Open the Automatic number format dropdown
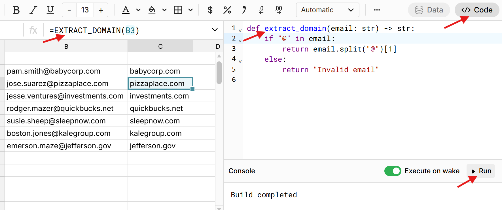 [x=327, y=10]
